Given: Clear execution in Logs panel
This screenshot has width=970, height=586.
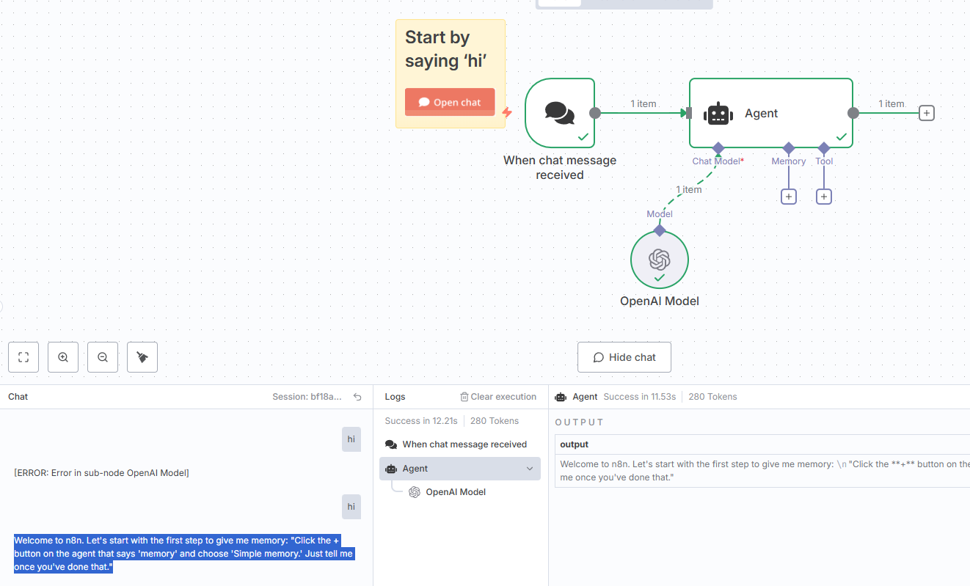Looking at the screenshot, I should [x=498, y=397].
